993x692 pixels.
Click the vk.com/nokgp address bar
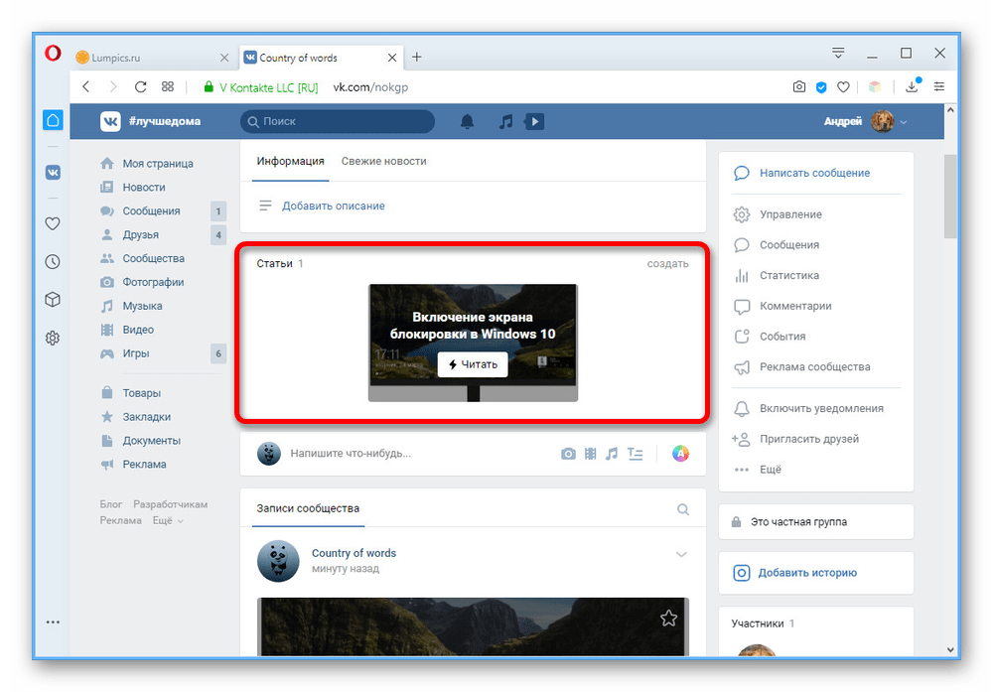tap(370, 87)
